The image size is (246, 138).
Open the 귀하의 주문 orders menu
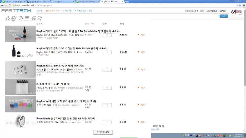pos(67,11)
